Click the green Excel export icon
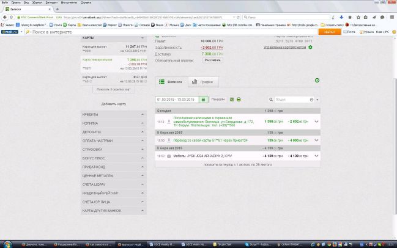Image resolution: width=397 pixels, height=248 pixels. (232, 99)
